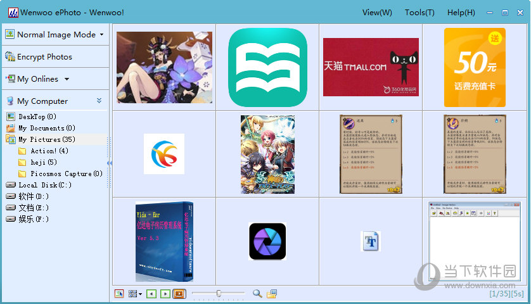Select the 文档 (E:) drive
The height and width of the screenshot is (304, 531).
click(34, 208)
